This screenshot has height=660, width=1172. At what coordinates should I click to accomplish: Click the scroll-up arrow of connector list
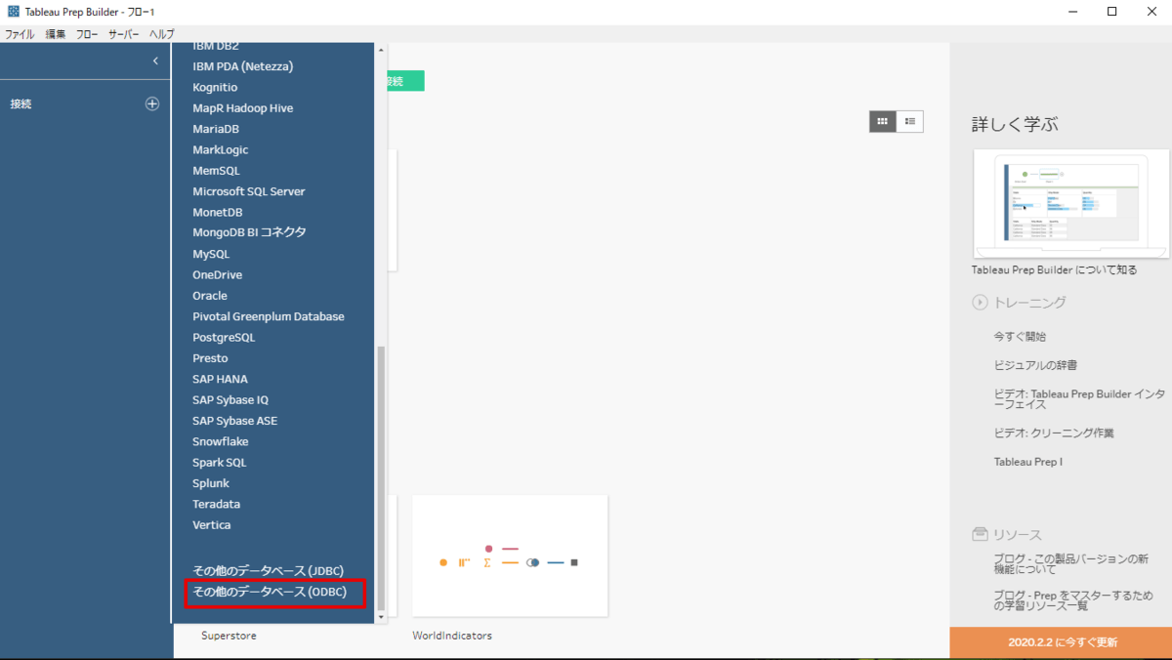[382, 50]
